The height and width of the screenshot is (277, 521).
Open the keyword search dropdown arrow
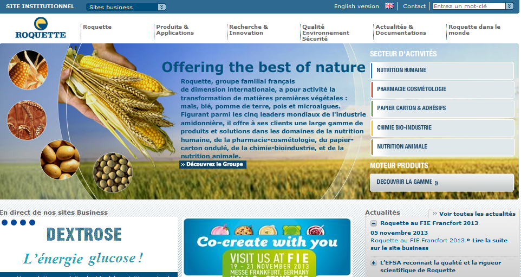coord(510,6)
